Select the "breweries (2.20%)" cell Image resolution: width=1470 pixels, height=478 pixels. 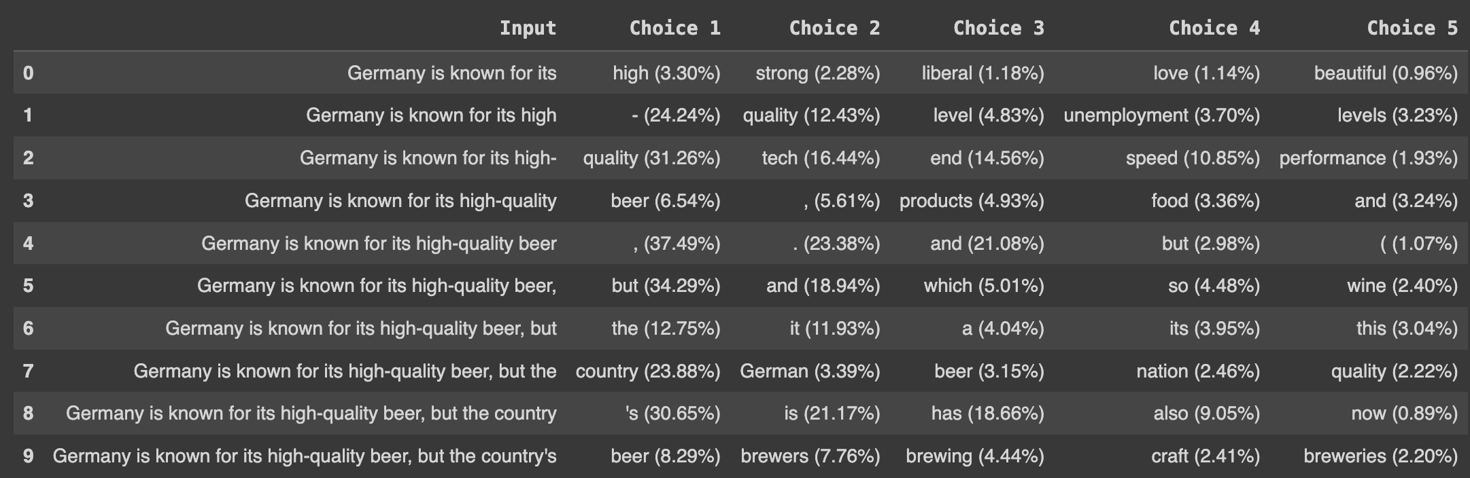pos(1380,456)
